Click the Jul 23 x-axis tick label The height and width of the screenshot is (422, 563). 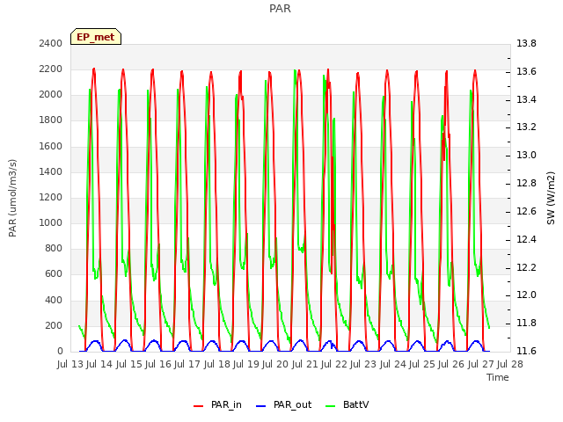(363, 364)
